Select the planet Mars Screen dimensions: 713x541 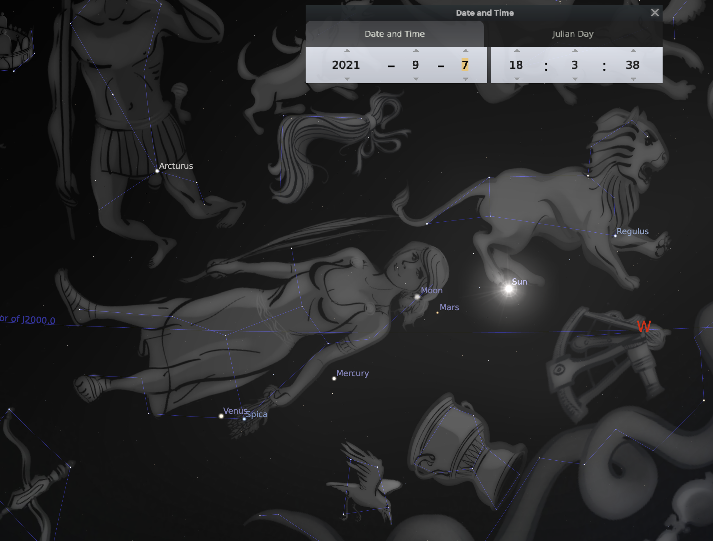click(437, 312)
